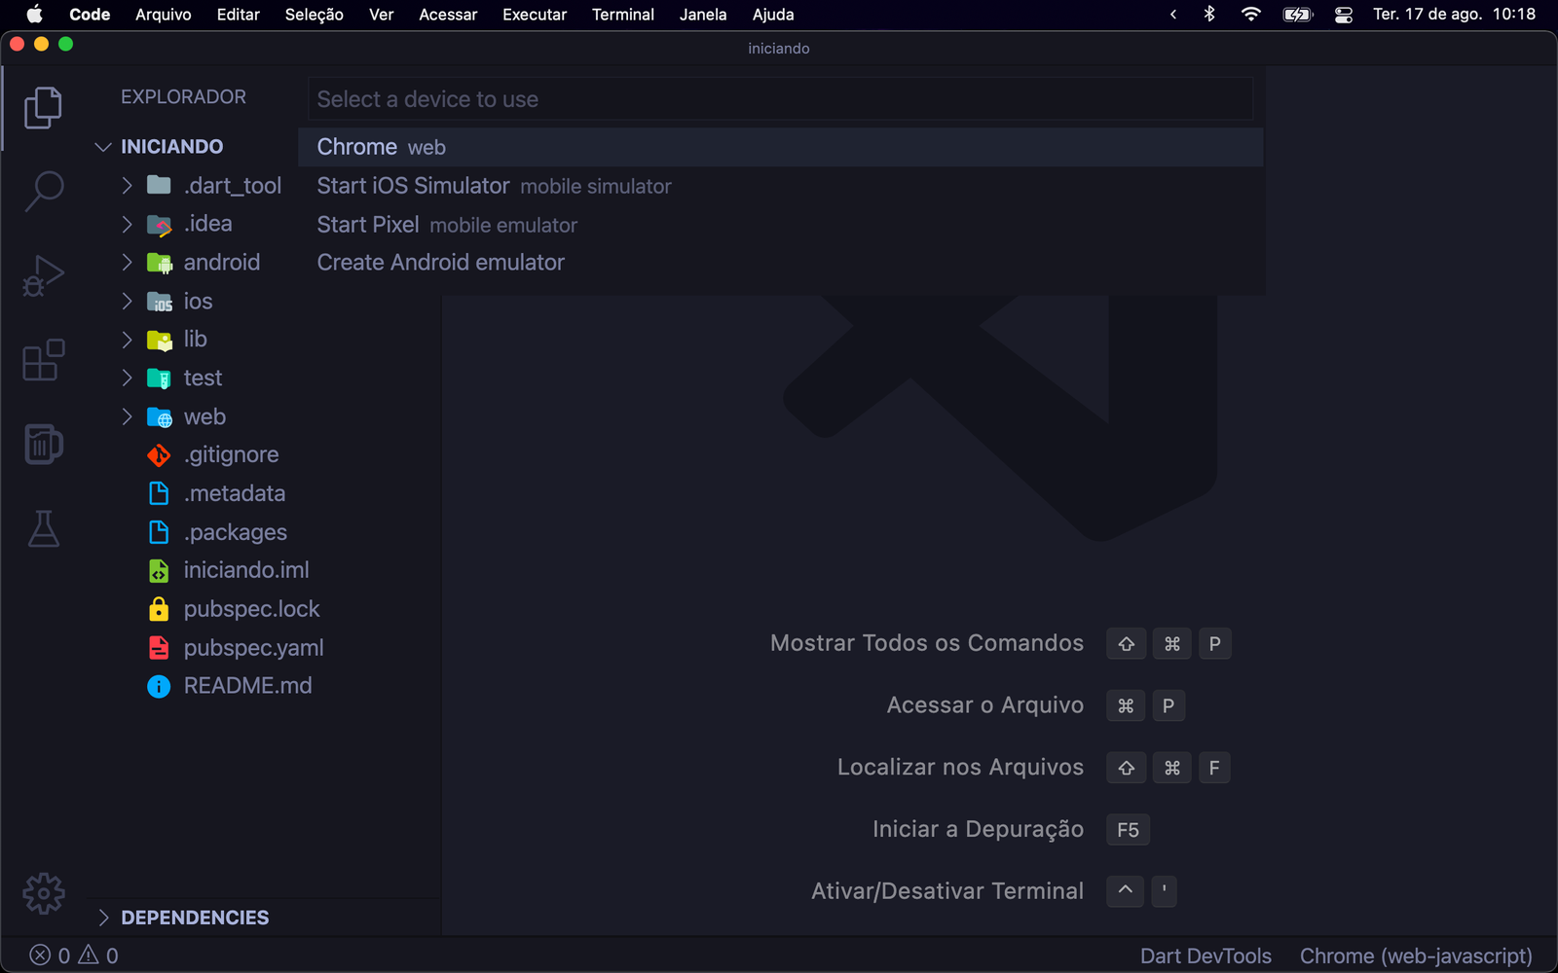1558x973 pixels.
Task: Collapse the INICIANDO project tree
Action: (103, 146)
